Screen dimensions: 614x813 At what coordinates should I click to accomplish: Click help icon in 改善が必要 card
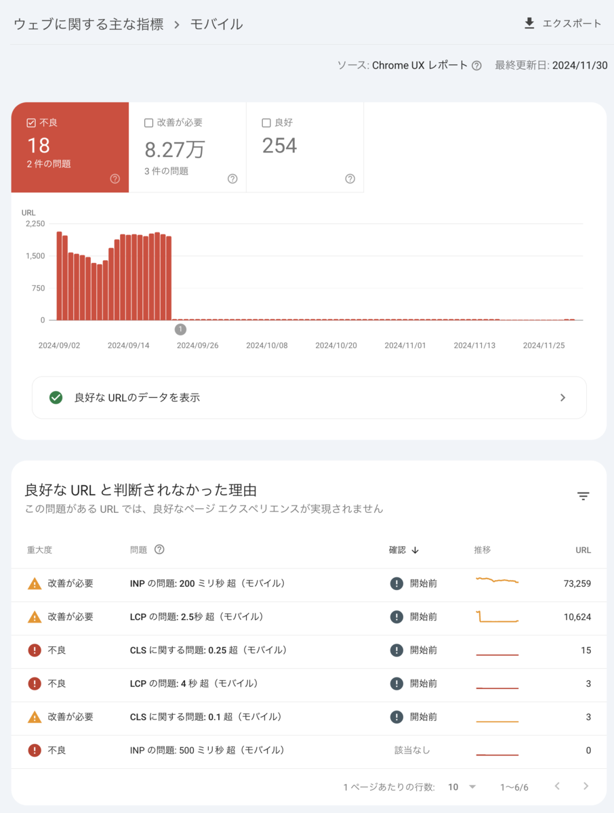[x=232, y=179]
